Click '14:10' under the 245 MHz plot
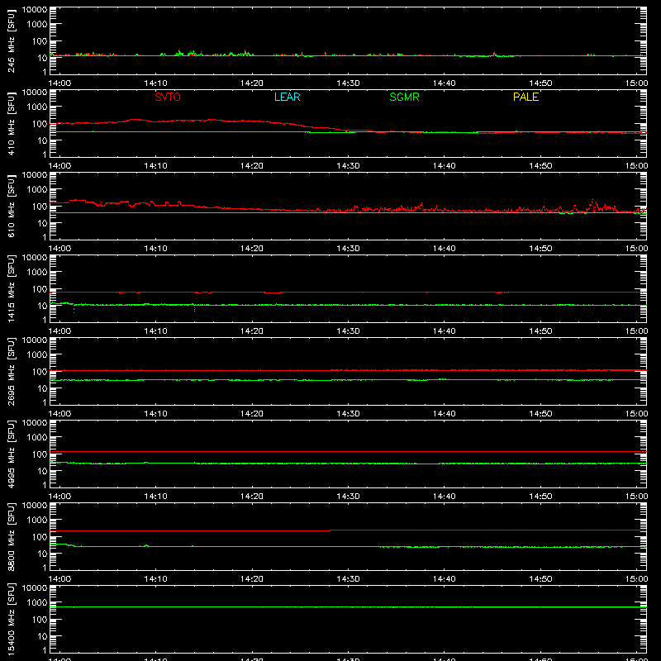 [155, 83]
